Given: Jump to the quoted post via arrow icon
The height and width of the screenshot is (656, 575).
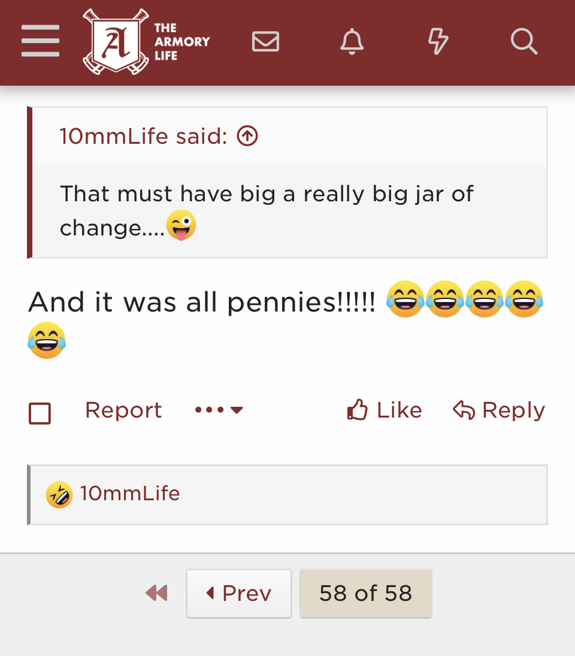Looking at the screenshot, I should (247, 136).
